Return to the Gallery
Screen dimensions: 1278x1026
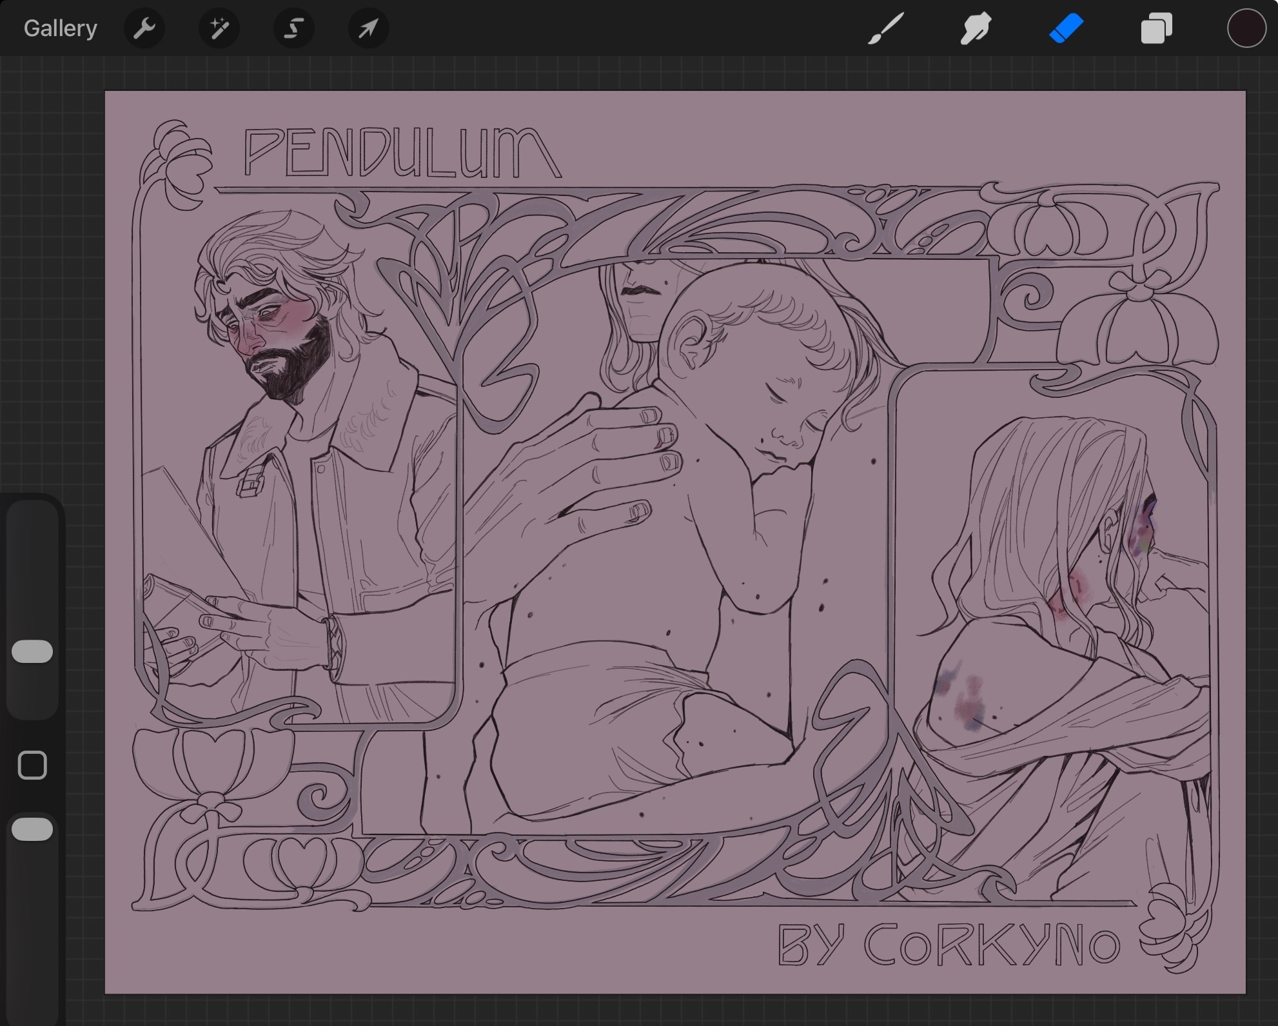click(x=60, y=28)
